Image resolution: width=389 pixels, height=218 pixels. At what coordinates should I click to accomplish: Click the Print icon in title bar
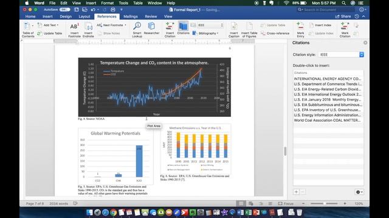(x=113, y=10)
